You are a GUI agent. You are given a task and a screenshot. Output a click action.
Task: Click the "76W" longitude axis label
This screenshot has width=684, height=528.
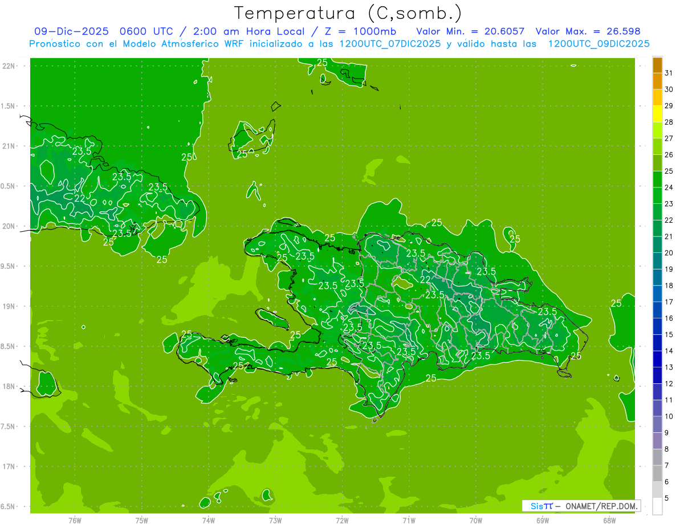[x=75, y=520]
